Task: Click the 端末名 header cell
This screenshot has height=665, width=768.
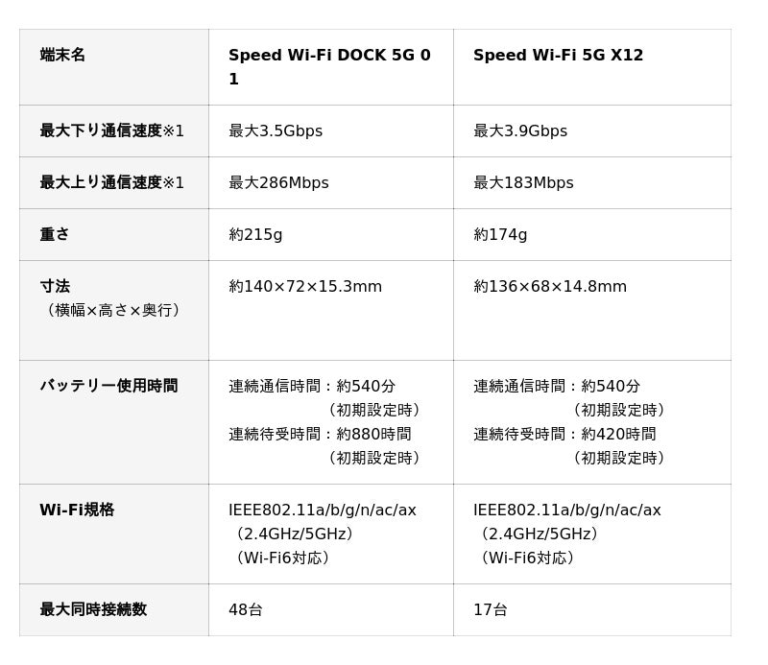Action: tap(63, 56)
